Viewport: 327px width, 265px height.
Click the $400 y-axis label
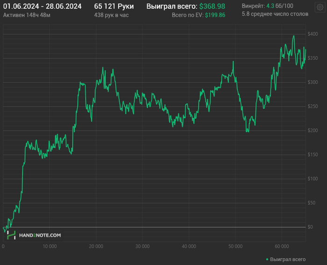pos(313,34)
